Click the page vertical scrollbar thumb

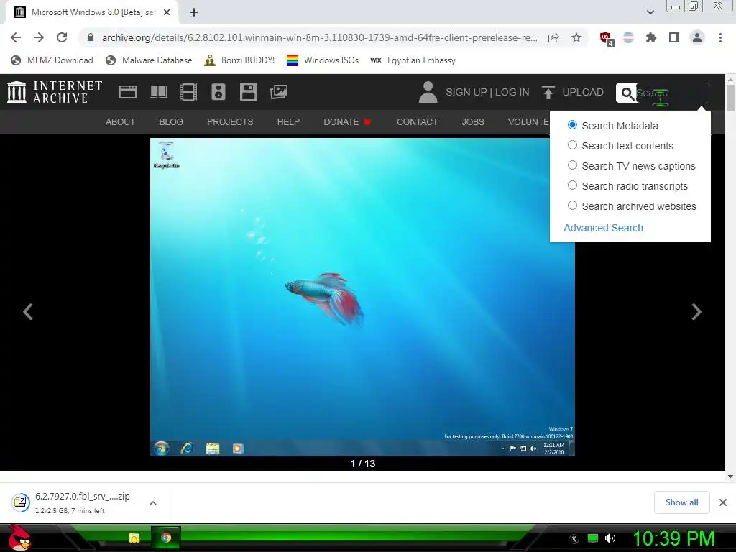coord(730,98)
